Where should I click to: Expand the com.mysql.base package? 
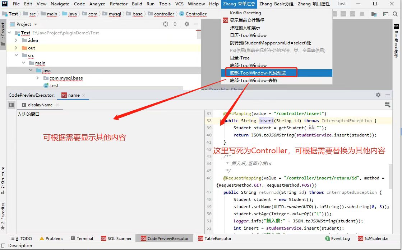pyautogui.click(x=38, y=78)
